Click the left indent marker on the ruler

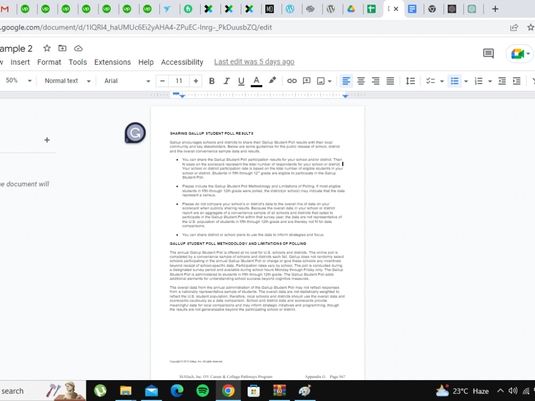click(x=182, y=96)
